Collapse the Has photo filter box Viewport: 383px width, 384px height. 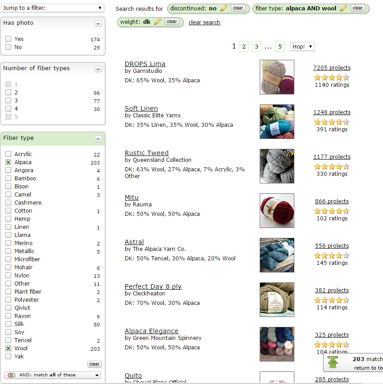click(x=98, y=24)
